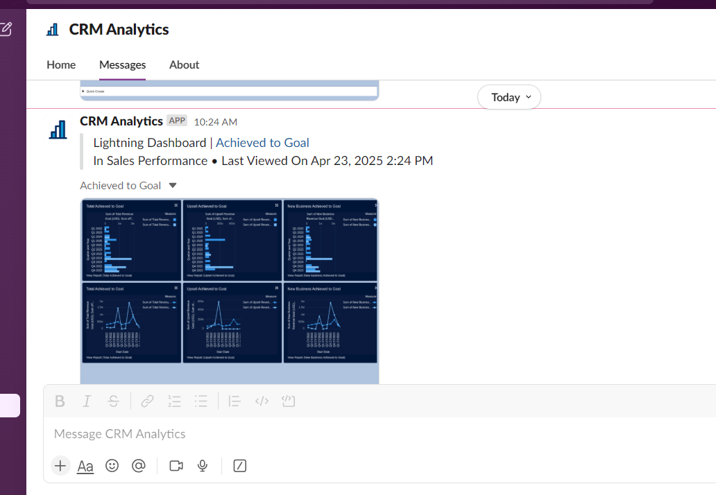716x495 pixels.
Task: Click the bold formatting icon
Action: tap(60, 401)
